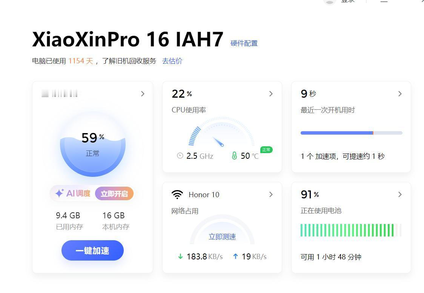Expand the battery card chevron

pos(400,194)
